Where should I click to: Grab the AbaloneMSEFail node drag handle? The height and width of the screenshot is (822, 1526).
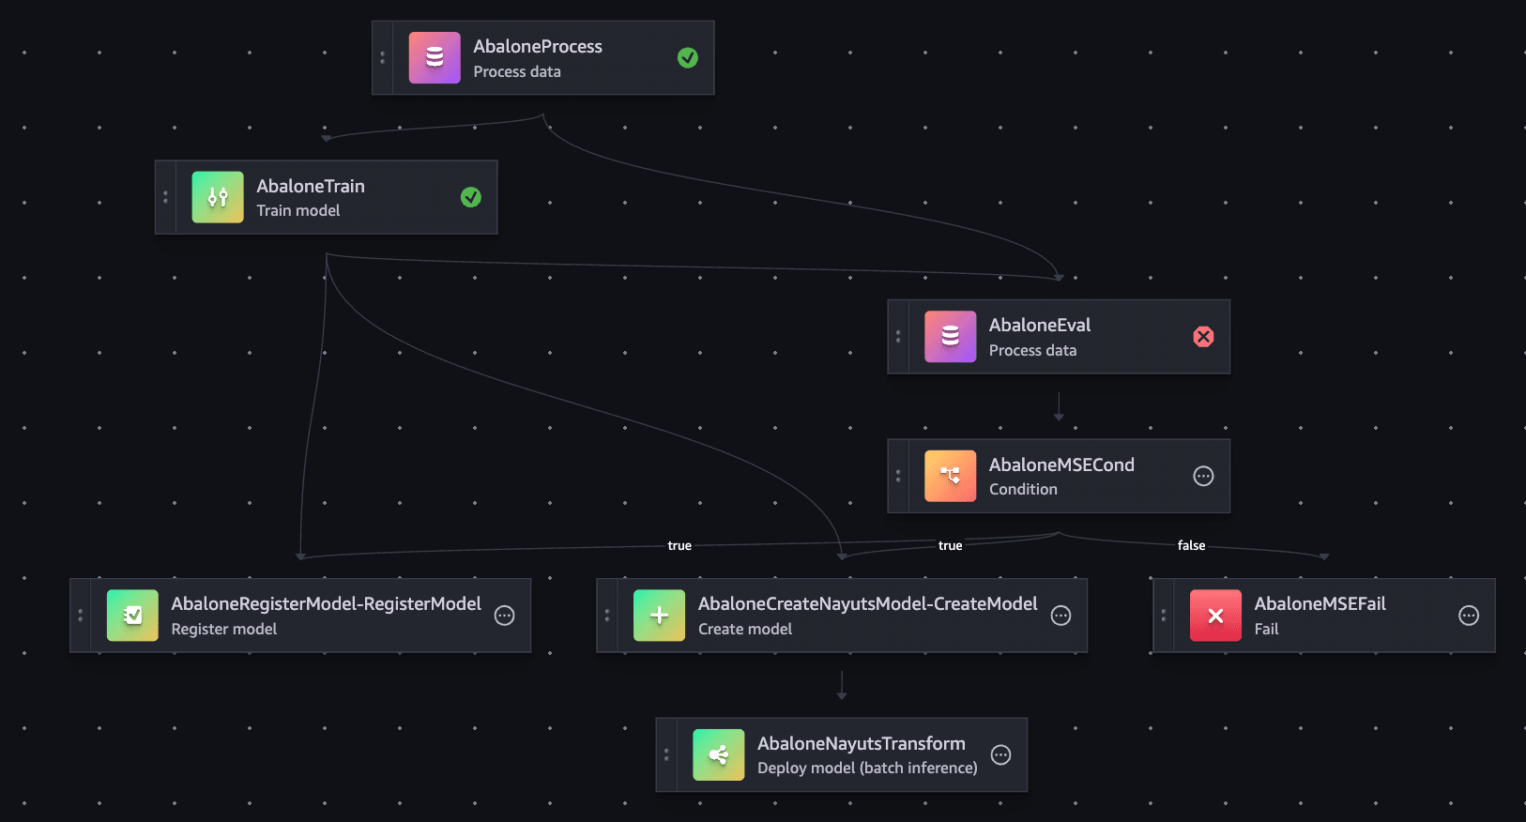pos(1164,616)
